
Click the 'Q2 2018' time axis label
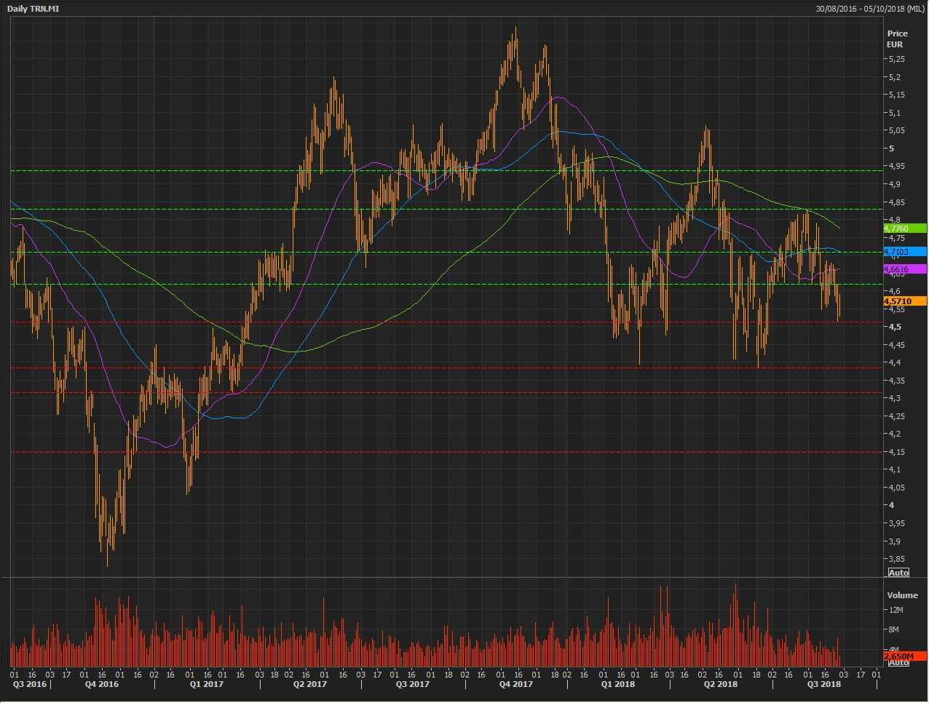click(x=721, y=684)
